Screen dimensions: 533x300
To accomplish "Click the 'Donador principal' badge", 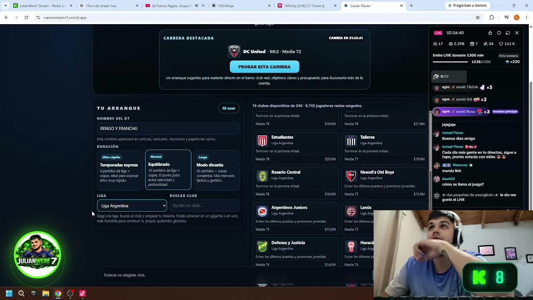I will pos(505,112).
